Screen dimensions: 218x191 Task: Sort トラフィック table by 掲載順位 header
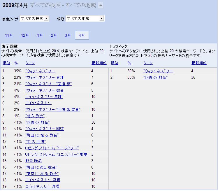(x=199, y=63)
